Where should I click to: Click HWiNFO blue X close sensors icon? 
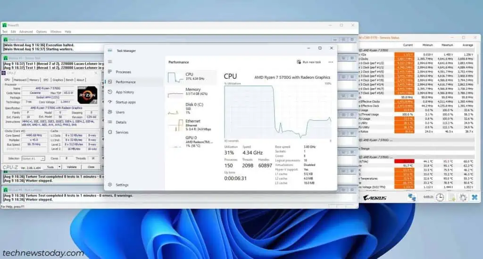(x=475, y=198)
